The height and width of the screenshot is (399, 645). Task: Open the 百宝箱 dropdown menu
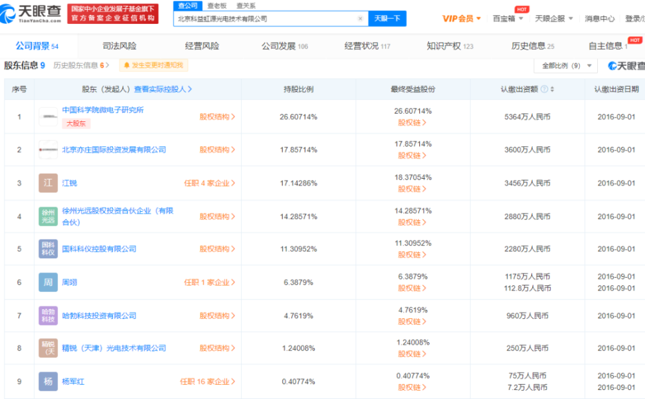(x=508, y=19)
